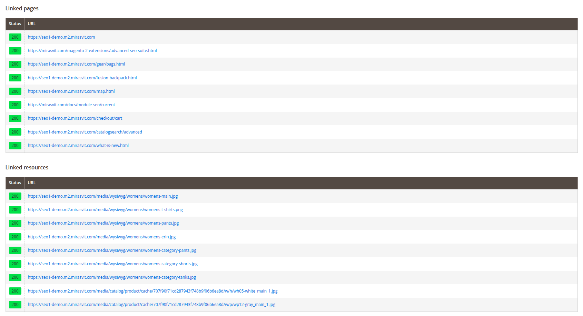The height and width of the screenshot is (316, 583).
Task: Open the womens-pants.jpg image link
Action: point(103,223)
